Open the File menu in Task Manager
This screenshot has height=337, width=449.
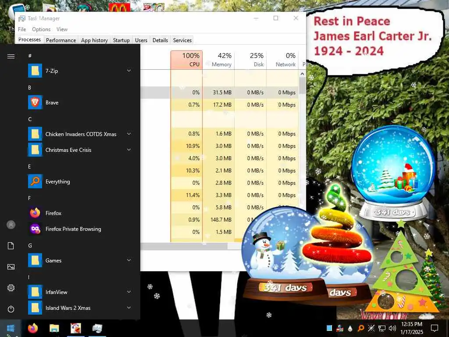click(x=22, y=29)
